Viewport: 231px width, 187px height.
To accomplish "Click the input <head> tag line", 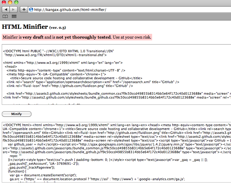I will 11,66.
